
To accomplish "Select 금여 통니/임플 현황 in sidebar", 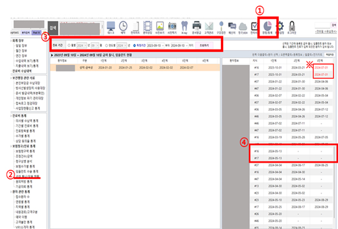I will (26, 176).
